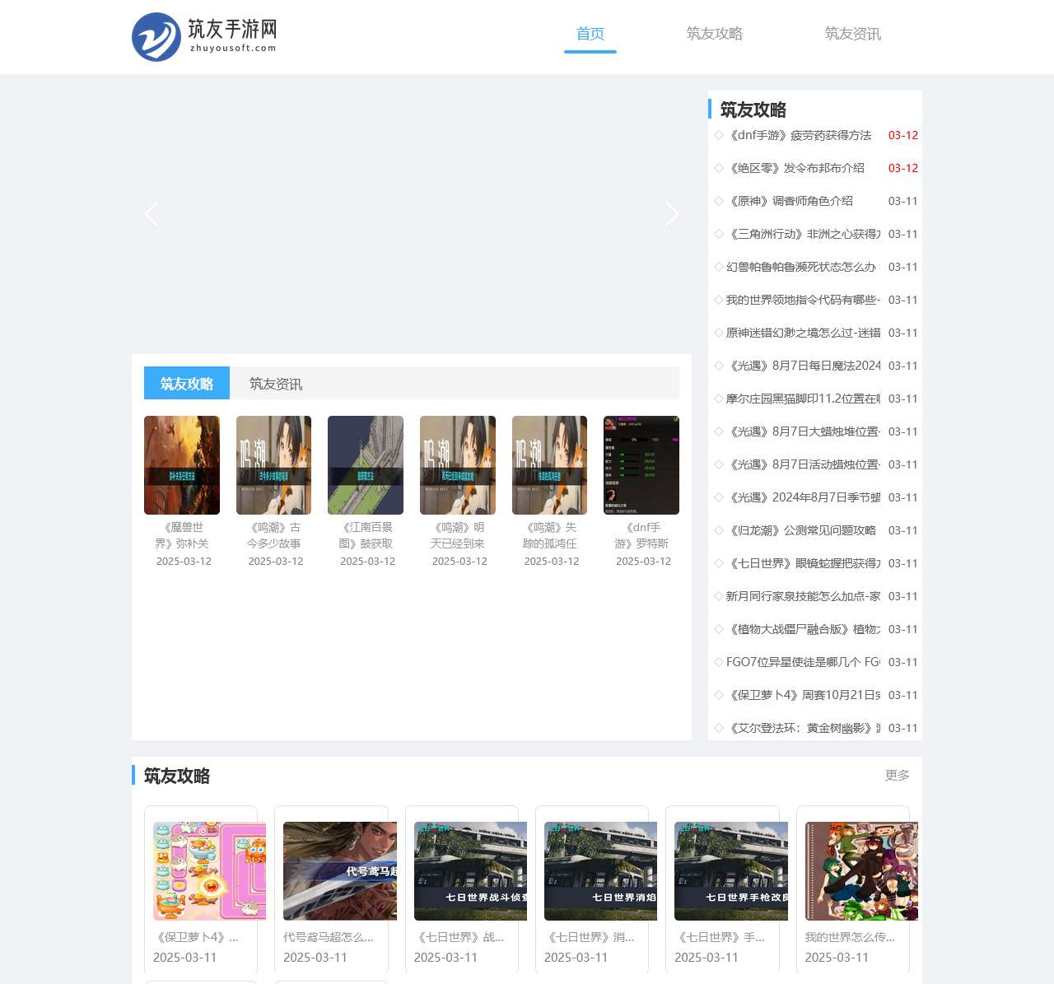This screenshot has width=1054, height=984.
Task: Click 《鸣潮》明天已经到来 thumbnail
Action: coord(458,465)
